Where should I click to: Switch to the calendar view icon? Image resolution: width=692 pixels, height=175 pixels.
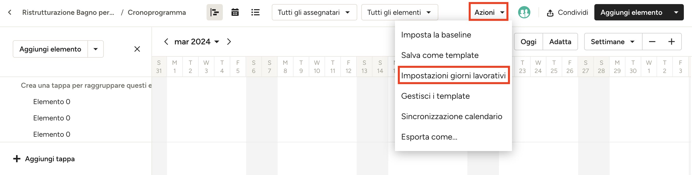click(235, 12)
